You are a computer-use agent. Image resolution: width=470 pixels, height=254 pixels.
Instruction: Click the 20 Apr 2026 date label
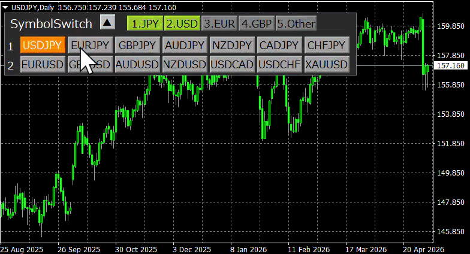click(x=423, y=249)
